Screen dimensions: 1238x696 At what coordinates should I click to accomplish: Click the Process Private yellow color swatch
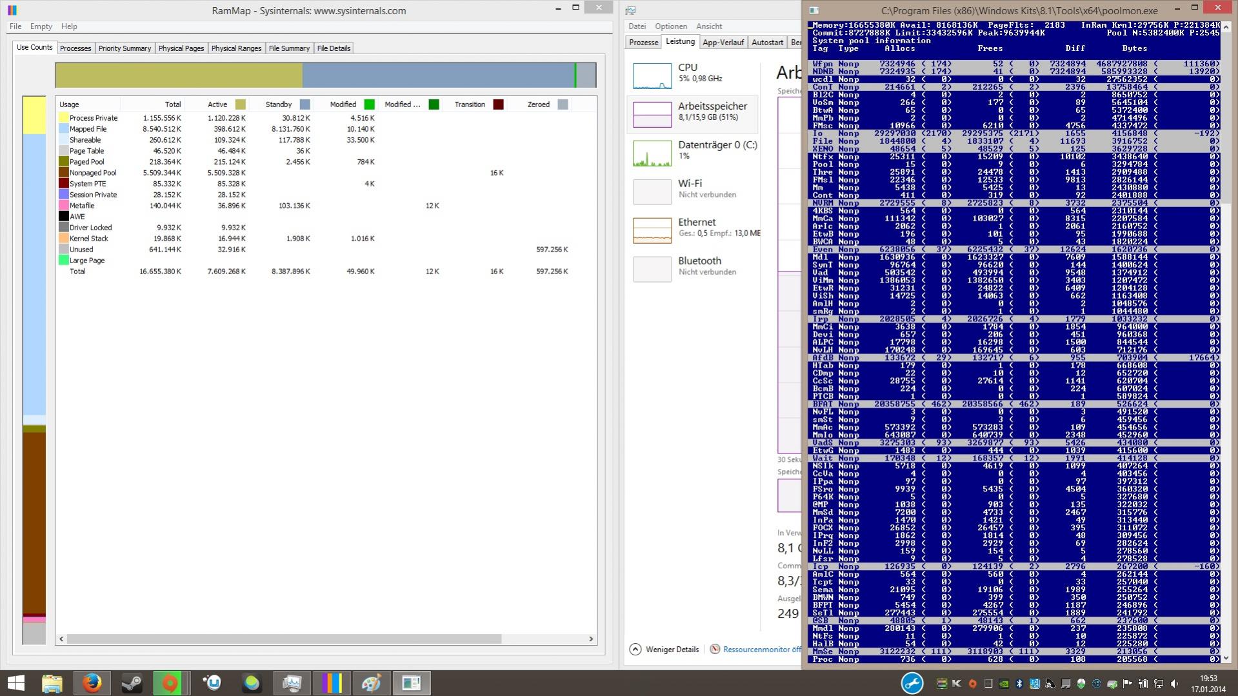[x=64, y=118]
